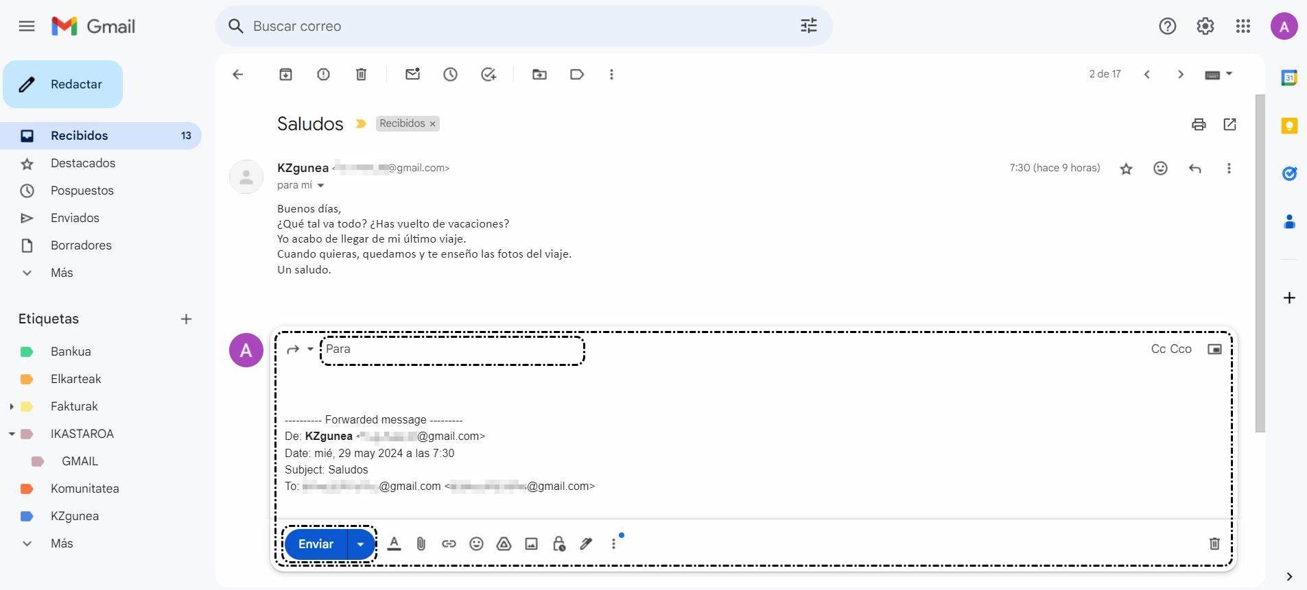Reply to KZgunea's message

click(x=1194, y=169)
